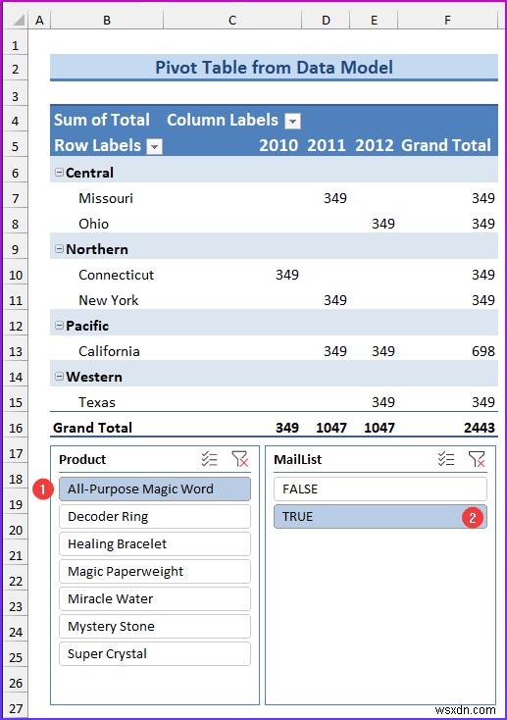Click the Missouri row label
The image size is (507, 720).
[x=106, y=198]
